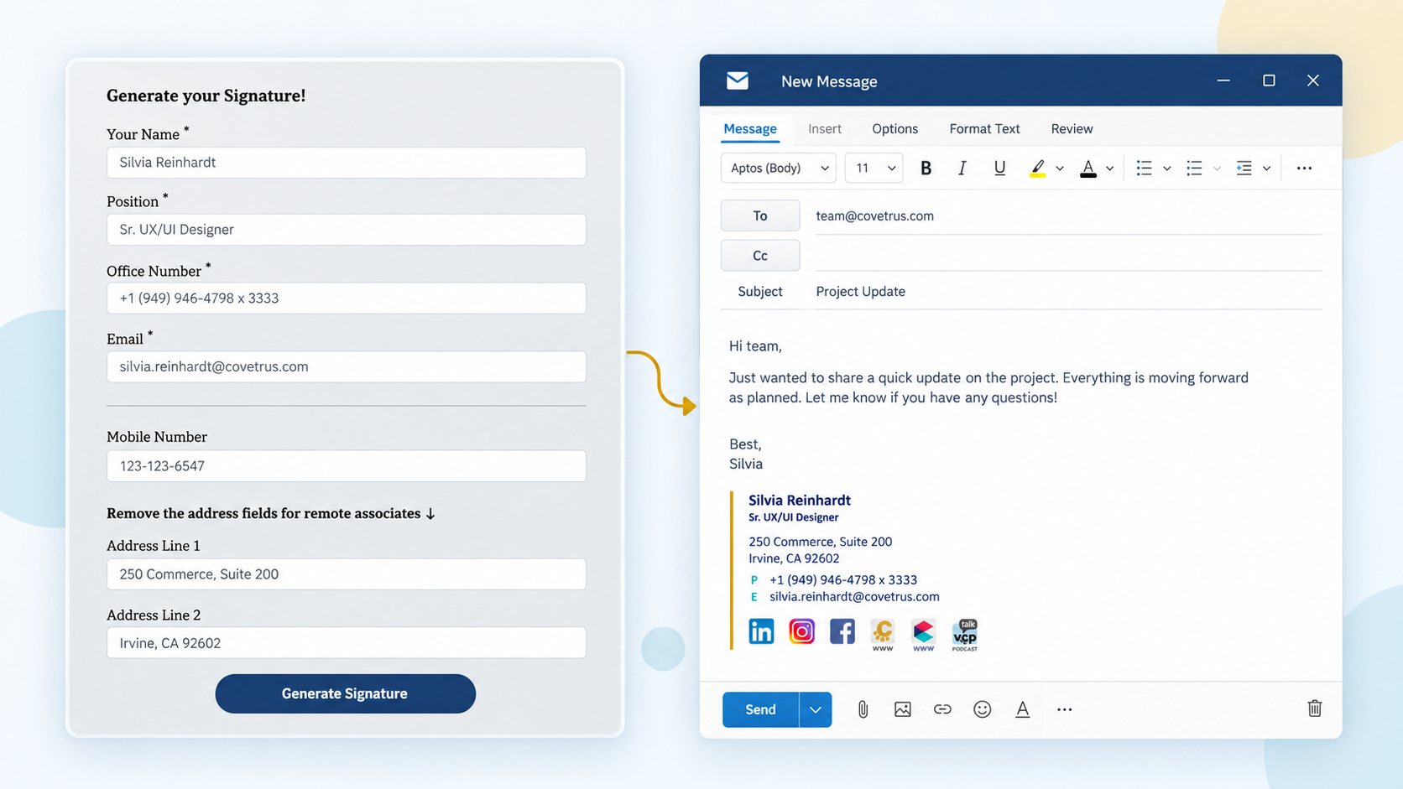
Task: Switch to the Options tab
Action: pyautogui.click(x=894, y=129)
